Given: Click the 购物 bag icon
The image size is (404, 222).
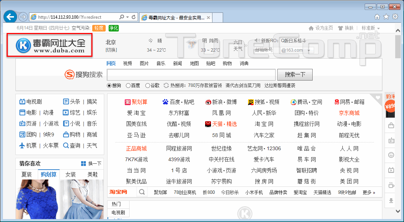Looking at the screenshot, I should (66, 134).
